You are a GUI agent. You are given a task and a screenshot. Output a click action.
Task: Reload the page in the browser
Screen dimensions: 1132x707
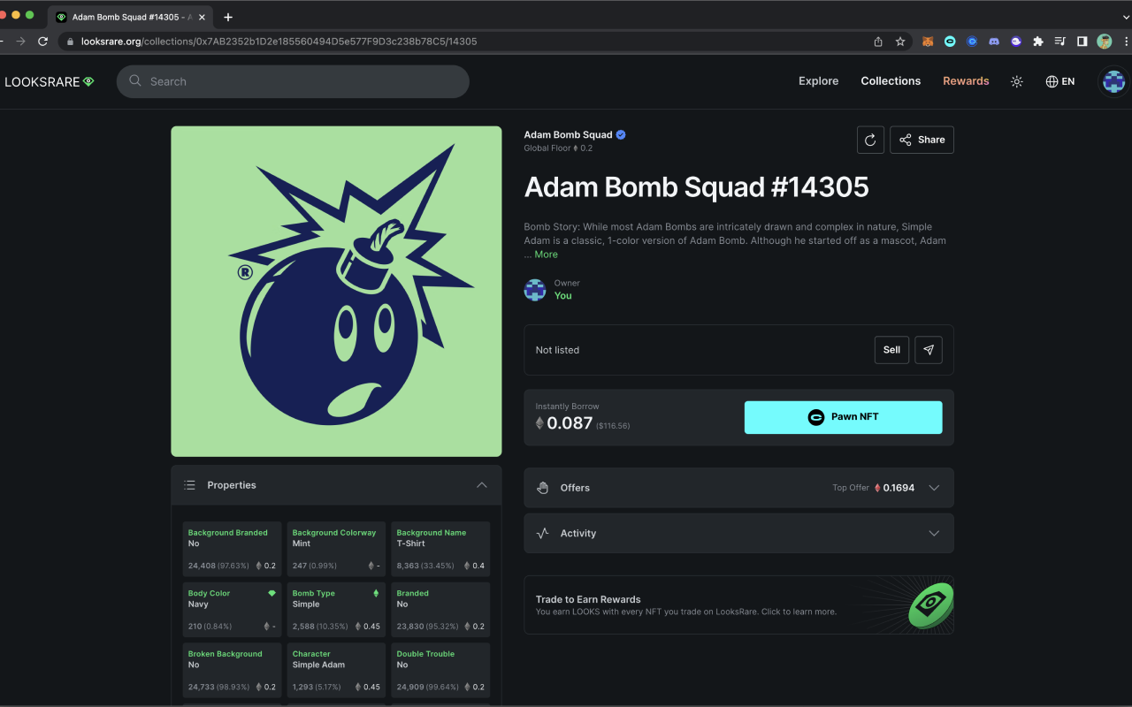pos(42,42)
